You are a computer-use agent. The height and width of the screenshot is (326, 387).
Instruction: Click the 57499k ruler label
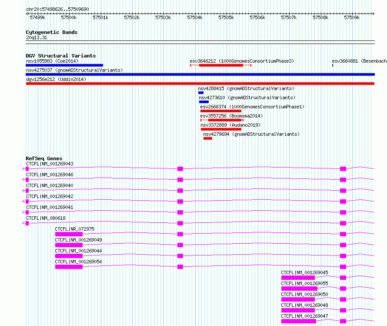coord(37,17)
